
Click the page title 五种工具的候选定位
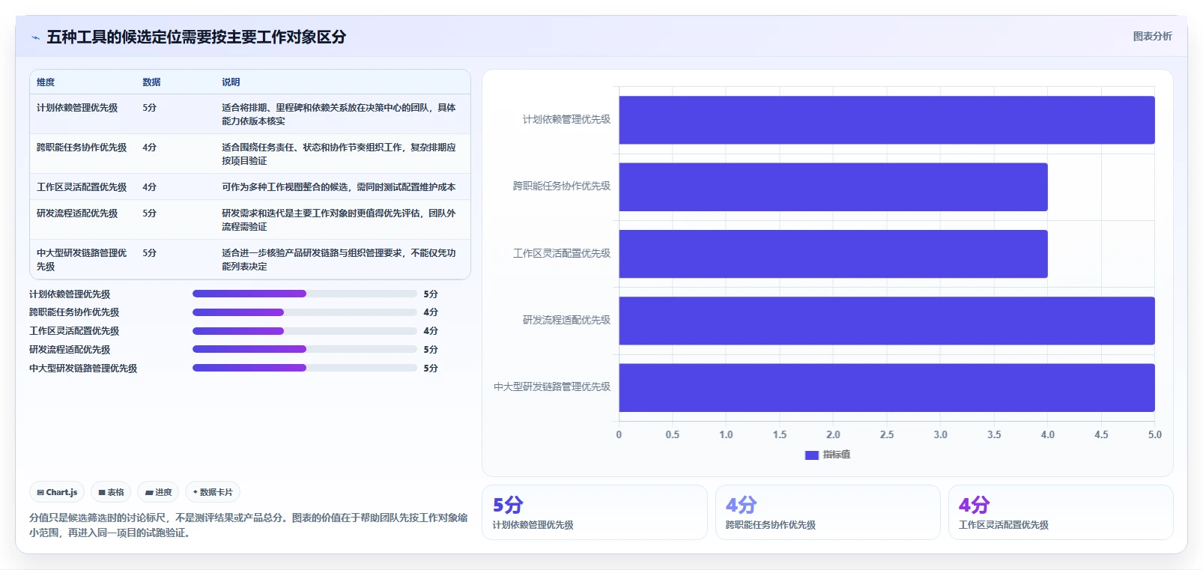click(x=196, y=37)
